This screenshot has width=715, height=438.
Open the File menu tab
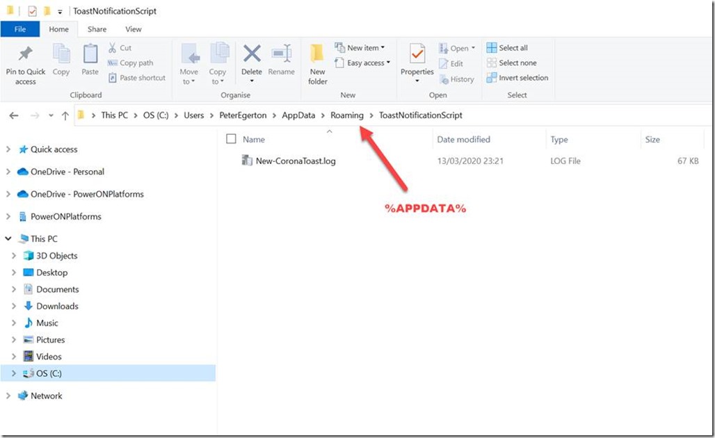click(x=20, y=29)
